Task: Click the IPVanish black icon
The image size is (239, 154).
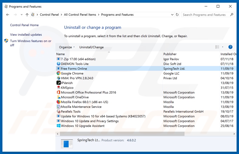Action: [58, 83]
